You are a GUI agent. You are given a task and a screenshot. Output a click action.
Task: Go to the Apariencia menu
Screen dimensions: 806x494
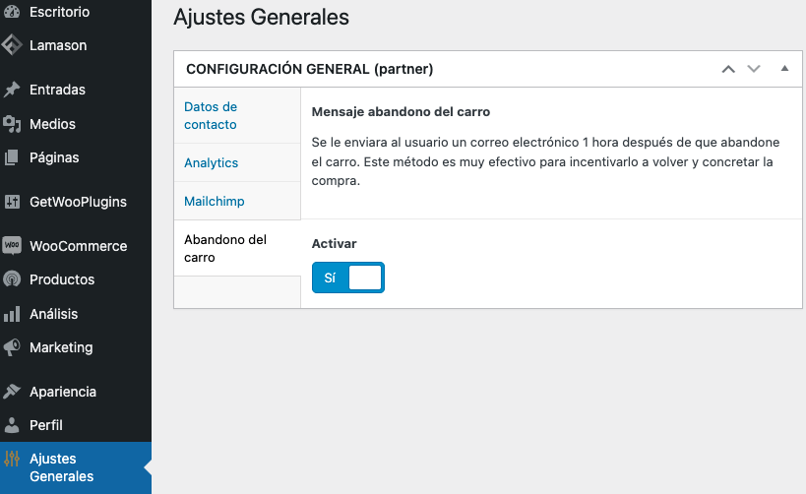63,392
